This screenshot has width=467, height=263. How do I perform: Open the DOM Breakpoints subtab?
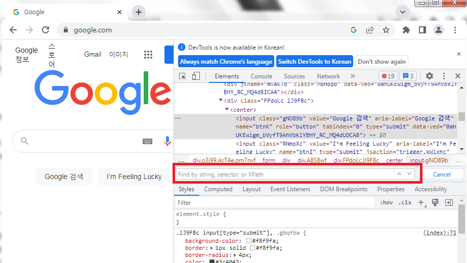pos(344,189)
